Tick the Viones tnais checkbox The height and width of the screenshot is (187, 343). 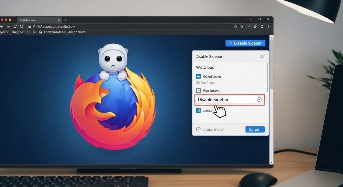click(198, 129)
